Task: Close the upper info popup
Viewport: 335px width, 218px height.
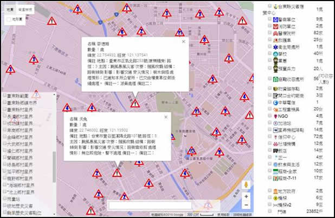Action: (184, 42)
